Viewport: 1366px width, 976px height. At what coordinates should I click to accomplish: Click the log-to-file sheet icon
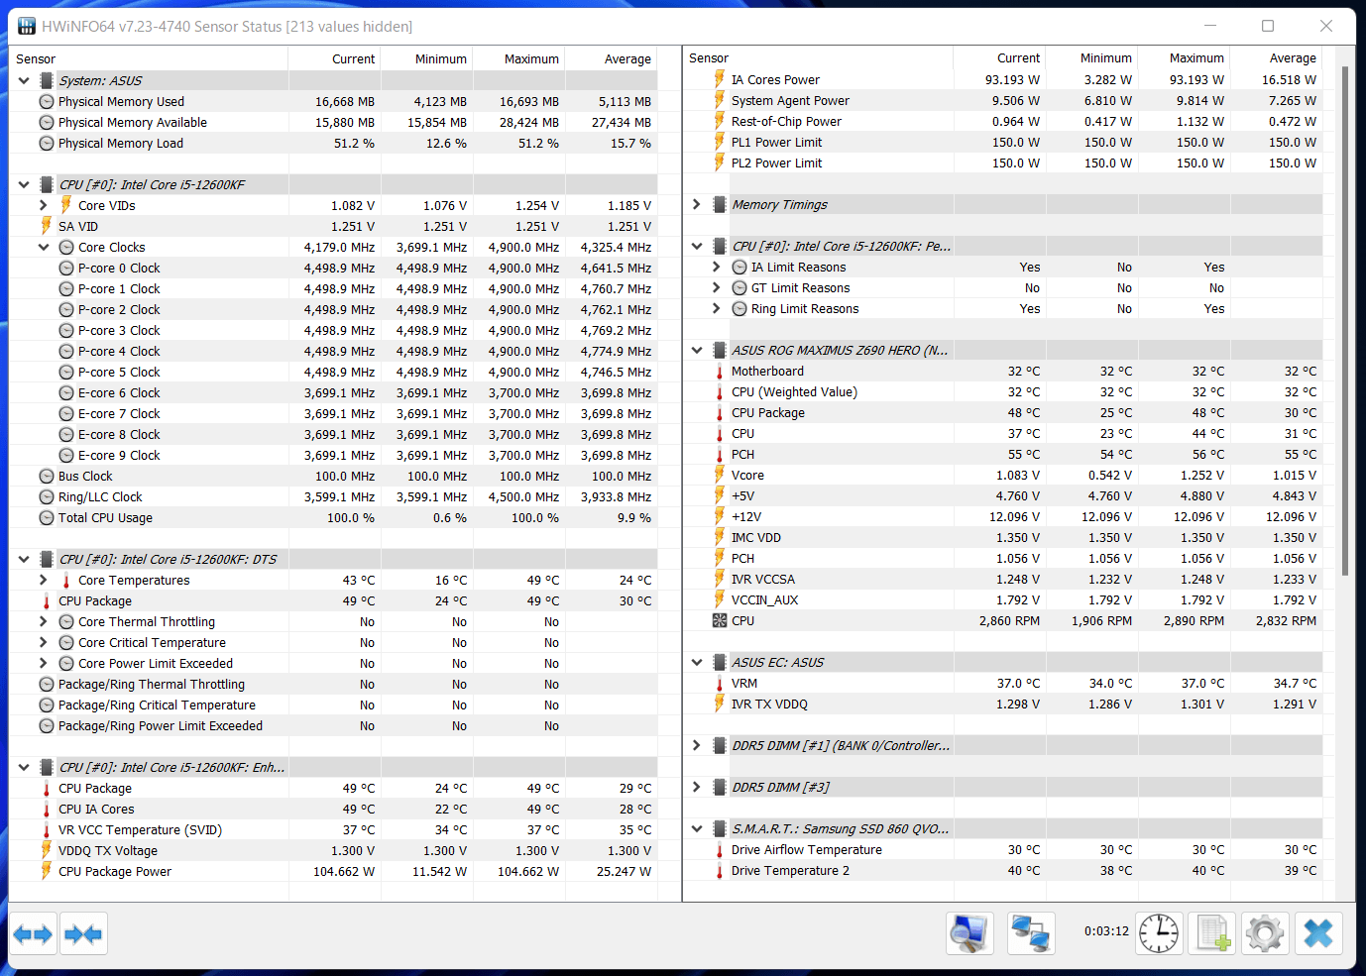point(1212,933)
